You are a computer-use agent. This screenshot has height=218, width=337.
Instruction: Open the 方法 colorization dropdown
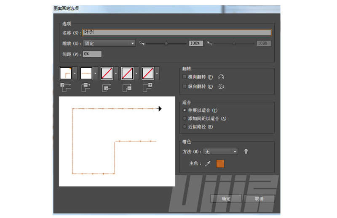[x=220, y=152]
